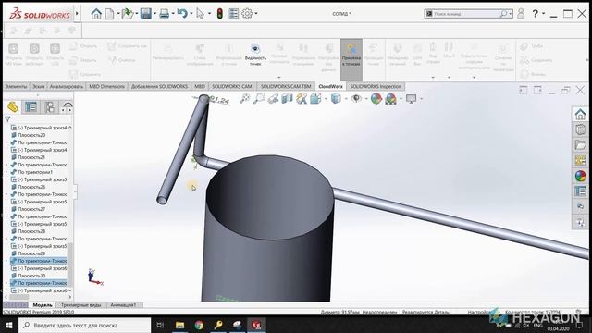592x333 pixels.
Task: Expand the sweep feature below Плоскость30
Action: [6, 283]
